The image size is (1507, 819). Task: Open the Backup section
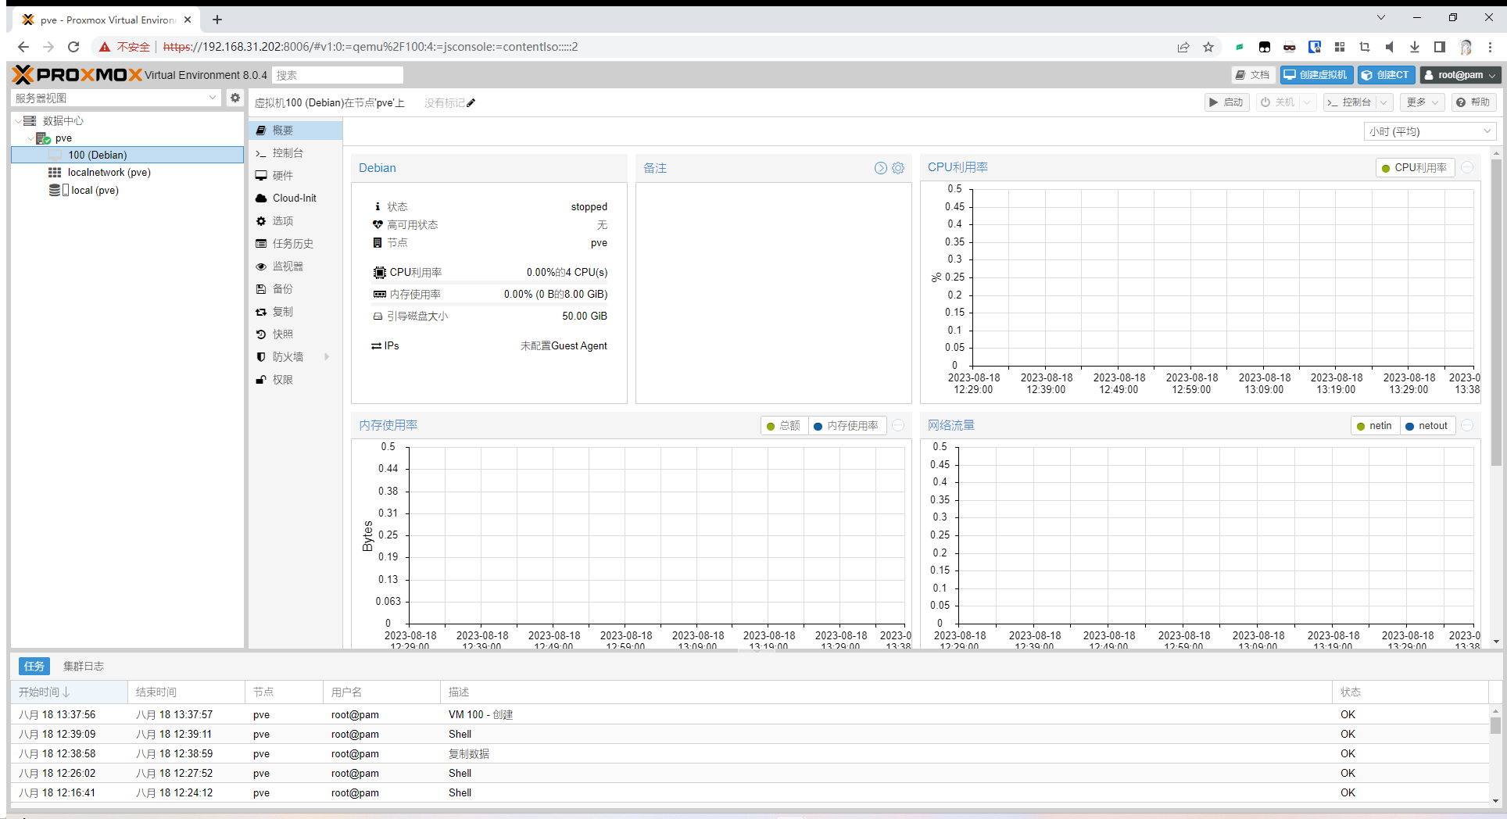click(282, 289)
